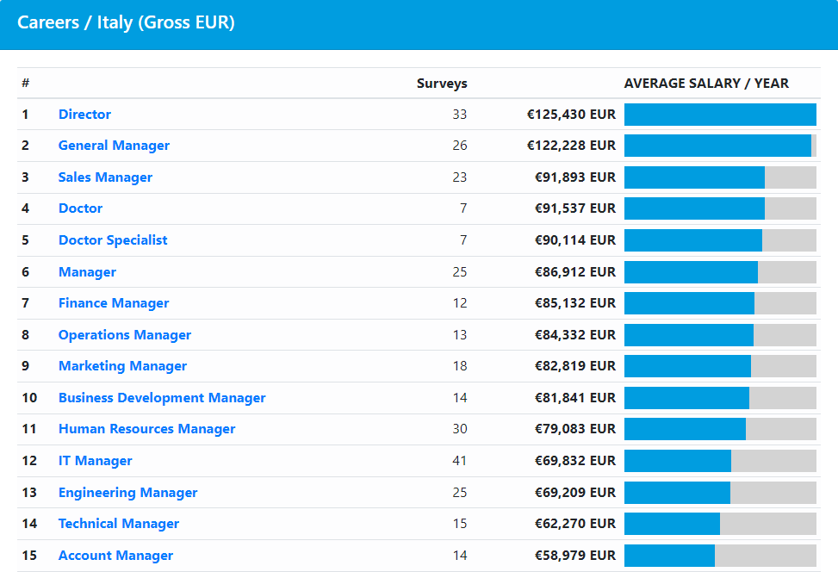Open the Engineering Manager link
838x572 pixels.
[x=127, y=493]
